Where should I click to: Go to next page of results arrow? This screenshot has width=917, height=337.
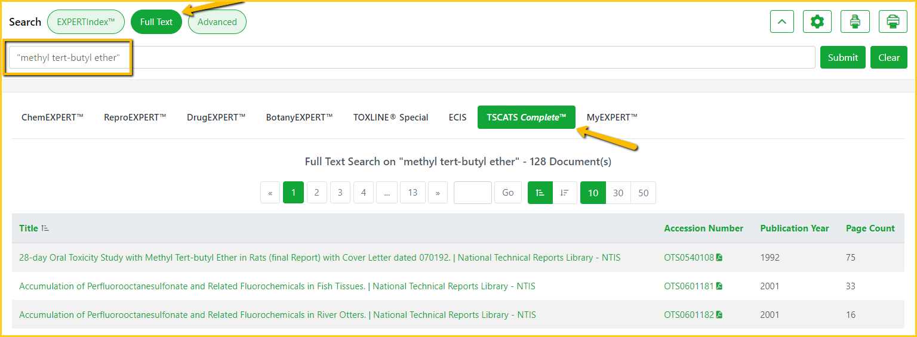(x=438, y=193)
